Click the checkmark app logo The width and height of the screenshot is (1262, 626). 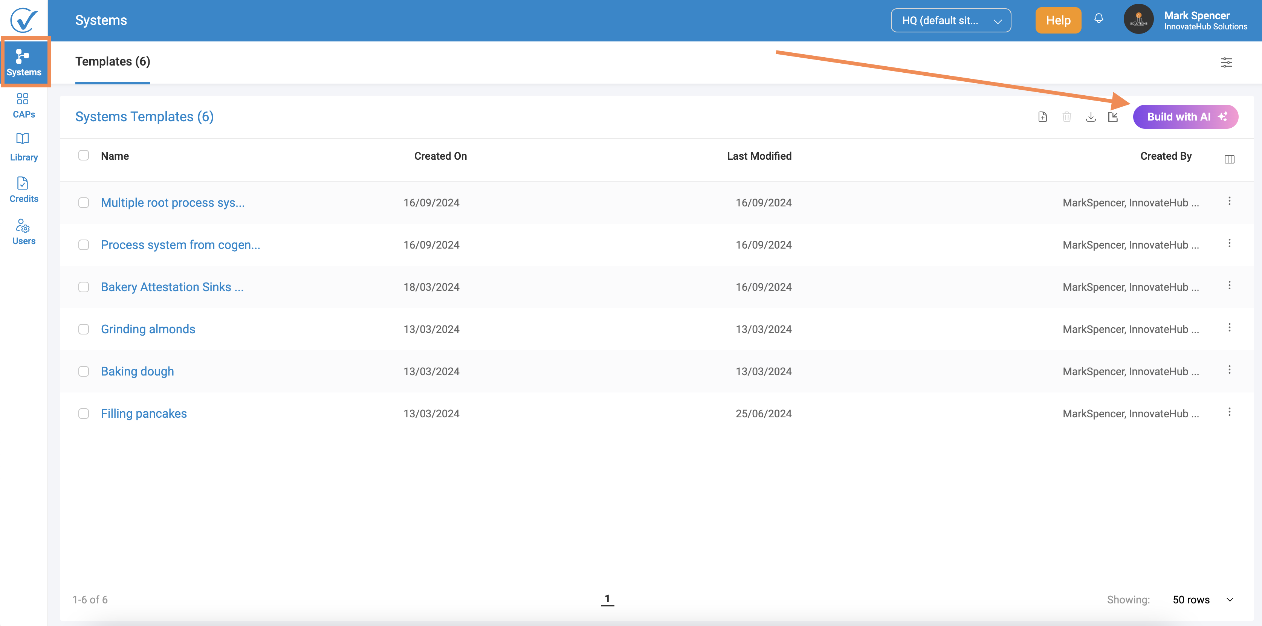coord(23,20)
